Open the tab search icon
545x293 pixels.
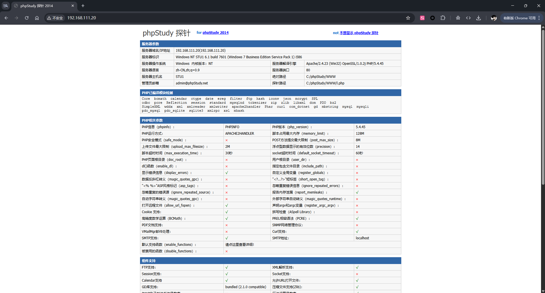(x=5, y=6)
